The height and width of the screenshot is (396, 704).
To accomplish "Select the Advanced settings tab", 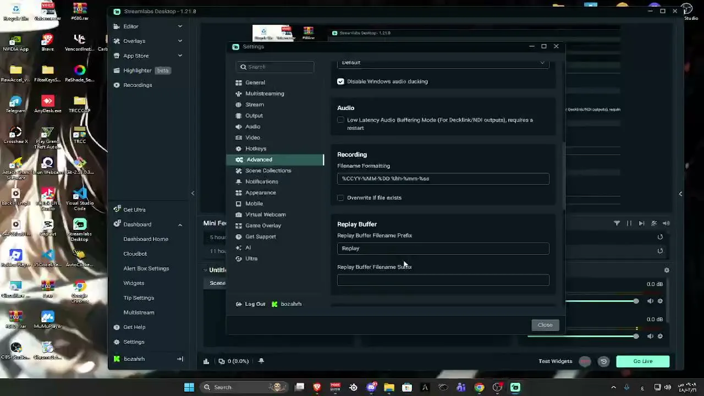I will [x=275, y=159].
